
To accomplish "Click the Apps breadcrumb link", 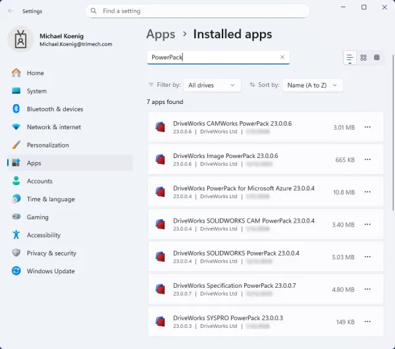I will click(161, 34).
